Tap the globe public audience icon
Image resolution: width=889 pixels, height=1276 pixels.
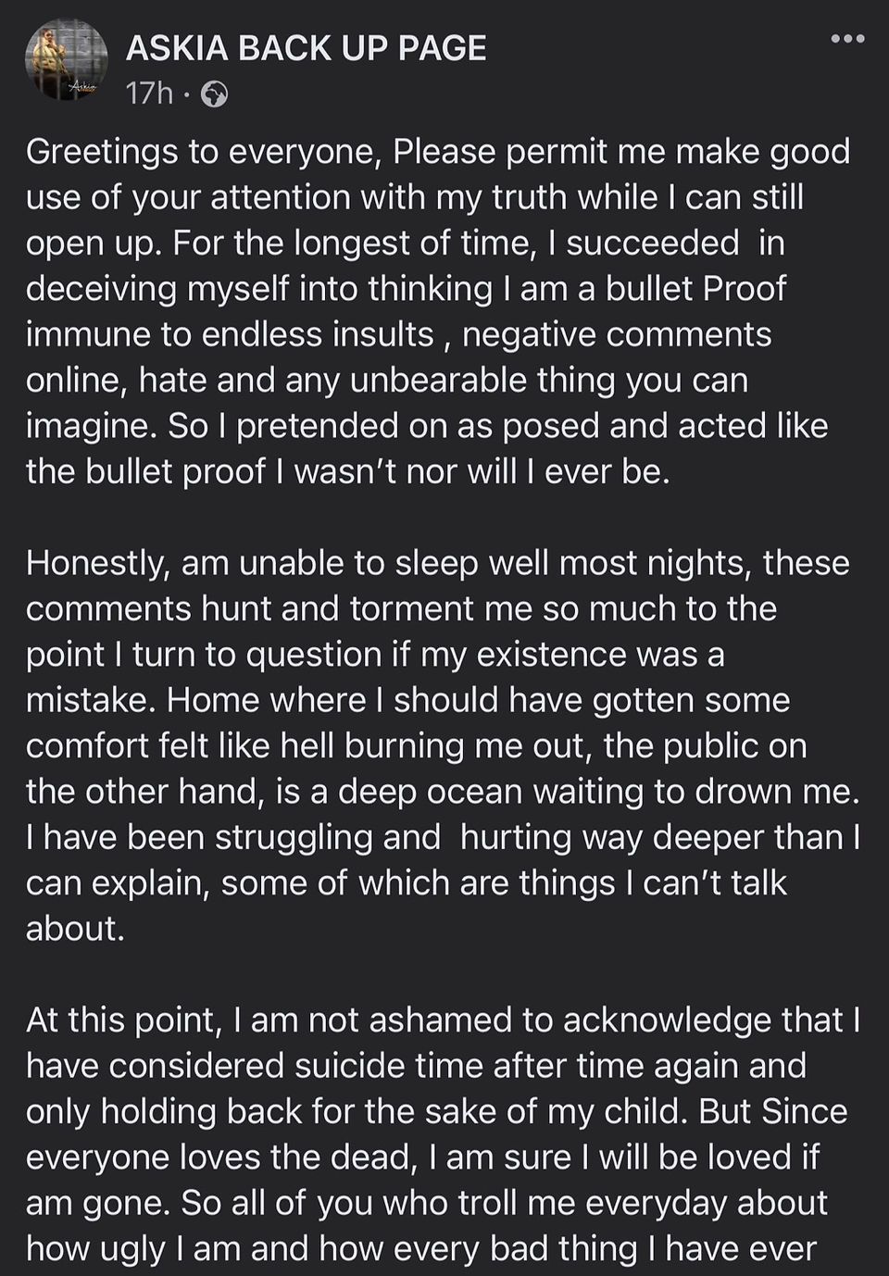point(214,94)
